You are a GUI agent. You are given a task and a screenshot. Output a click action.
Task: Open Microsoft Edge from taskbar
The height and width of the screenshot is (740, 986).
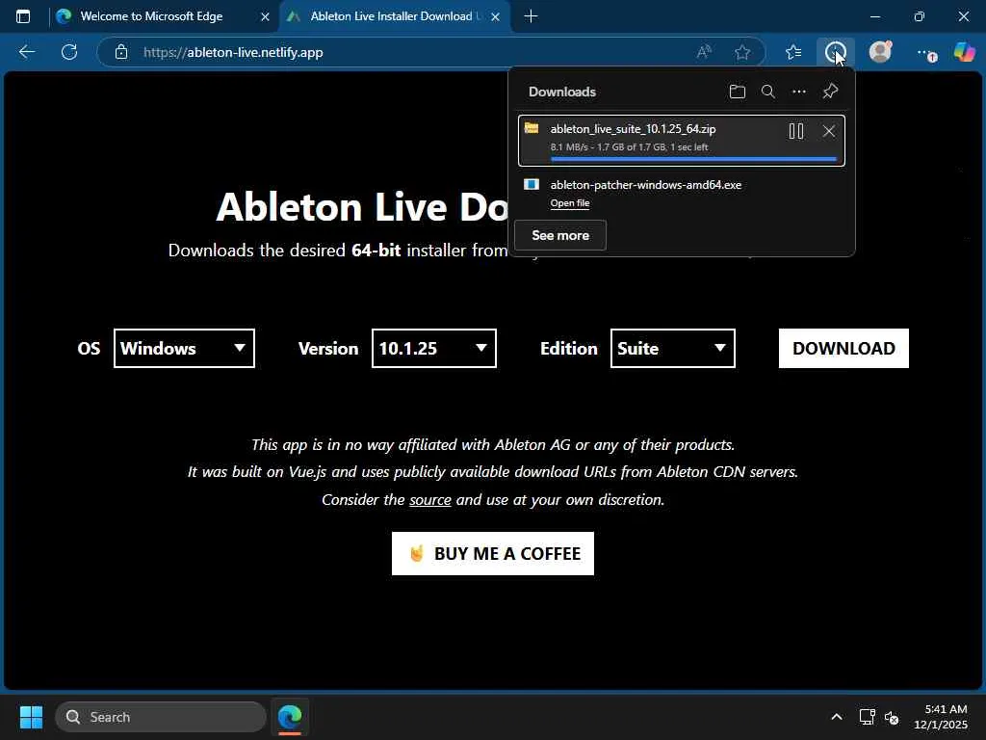290,717
